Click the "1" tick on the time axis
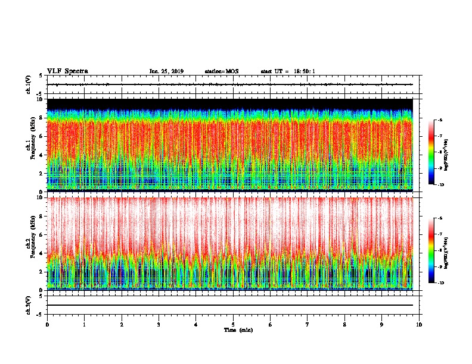The image size is (472, 364). click(x=84, y=325)
